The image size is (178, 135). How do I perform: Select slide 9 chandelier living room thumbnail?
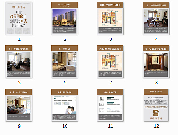click(19, 105)
